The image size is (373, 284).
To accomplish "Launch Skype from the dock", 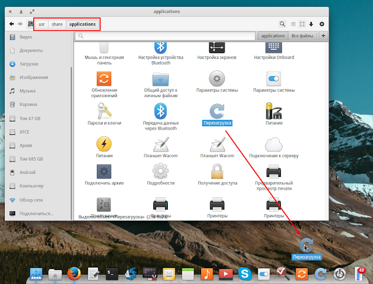I will click(x=245, y=274).
